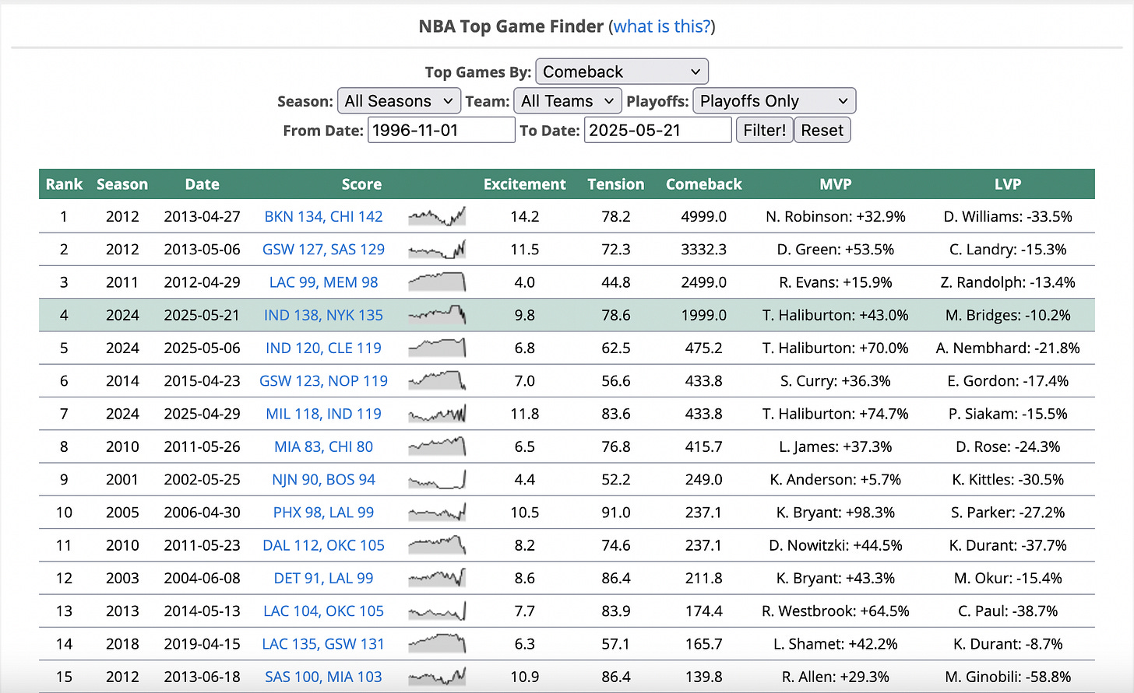The image size is (1134, 693).
Task: Click the sparkline chart for SAS 100, MIA 103
Action: coord(437,677)
